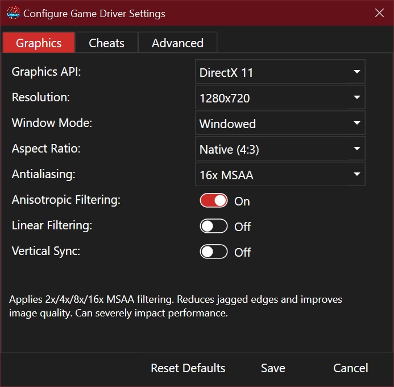Click the Resolution label
394x387 pixels.
[41, 97]
